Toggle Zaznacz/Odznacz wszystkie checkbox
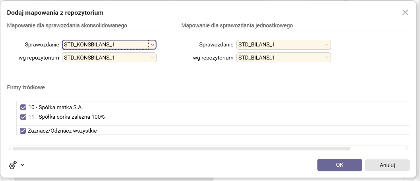The height and width of the screenshot is (181, 420). 23,131
